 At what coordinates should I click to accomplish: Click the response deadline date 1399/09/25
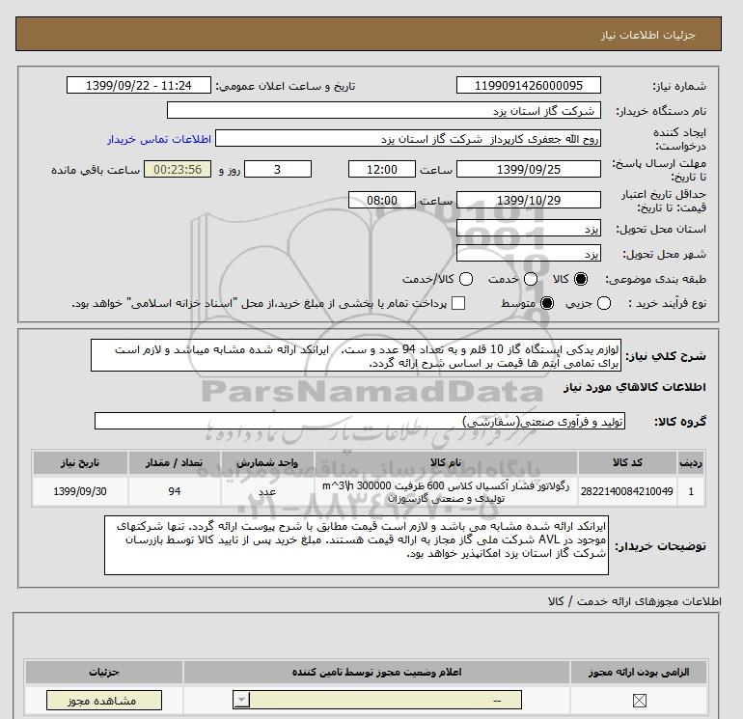[x=529, y=169]
